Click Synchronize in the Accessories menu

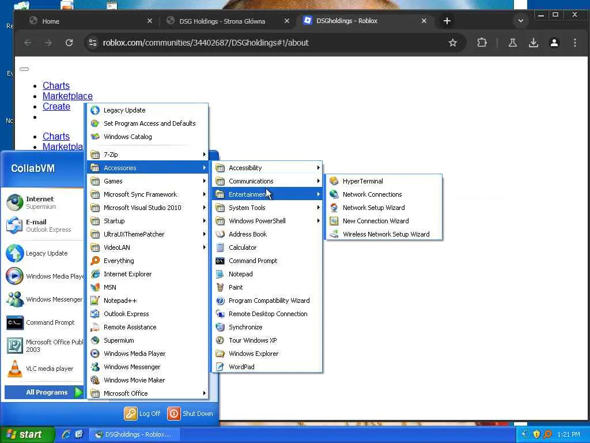[267, 327]
